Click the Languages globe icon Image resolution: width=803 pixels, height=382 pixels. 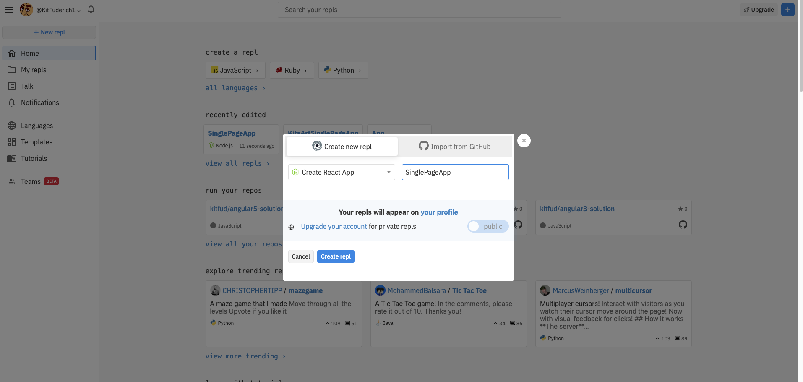(12, 126)
